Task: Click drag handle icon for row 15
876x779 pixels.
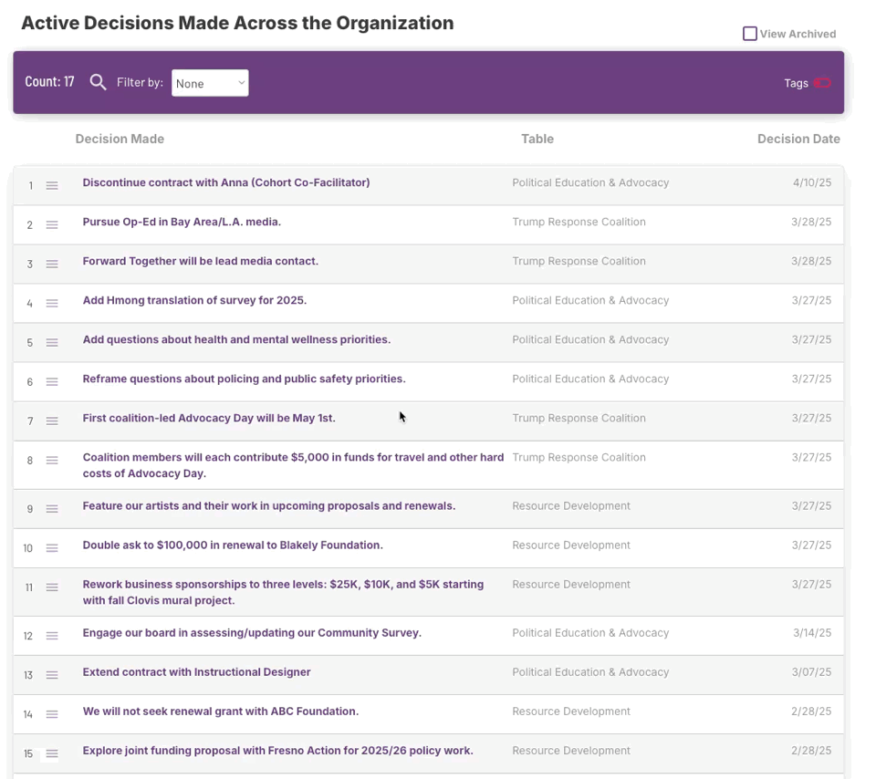Action: pos(52,753)
